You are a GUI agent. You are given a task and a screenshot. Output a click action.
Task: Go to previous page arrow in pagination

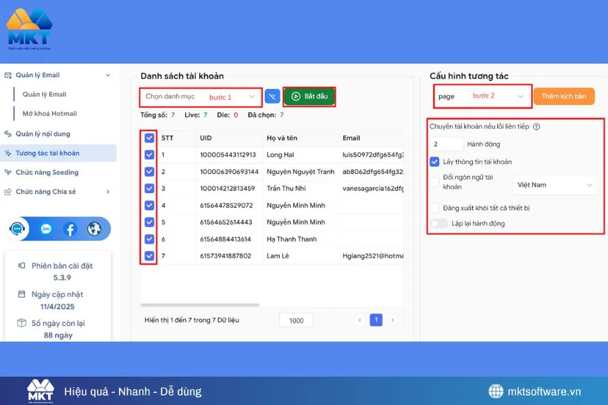360,320
